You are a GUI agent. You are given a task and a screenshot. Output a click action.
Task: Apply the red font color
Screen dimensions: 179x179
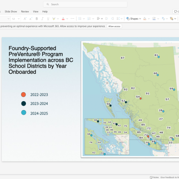(x=63, y=19)
